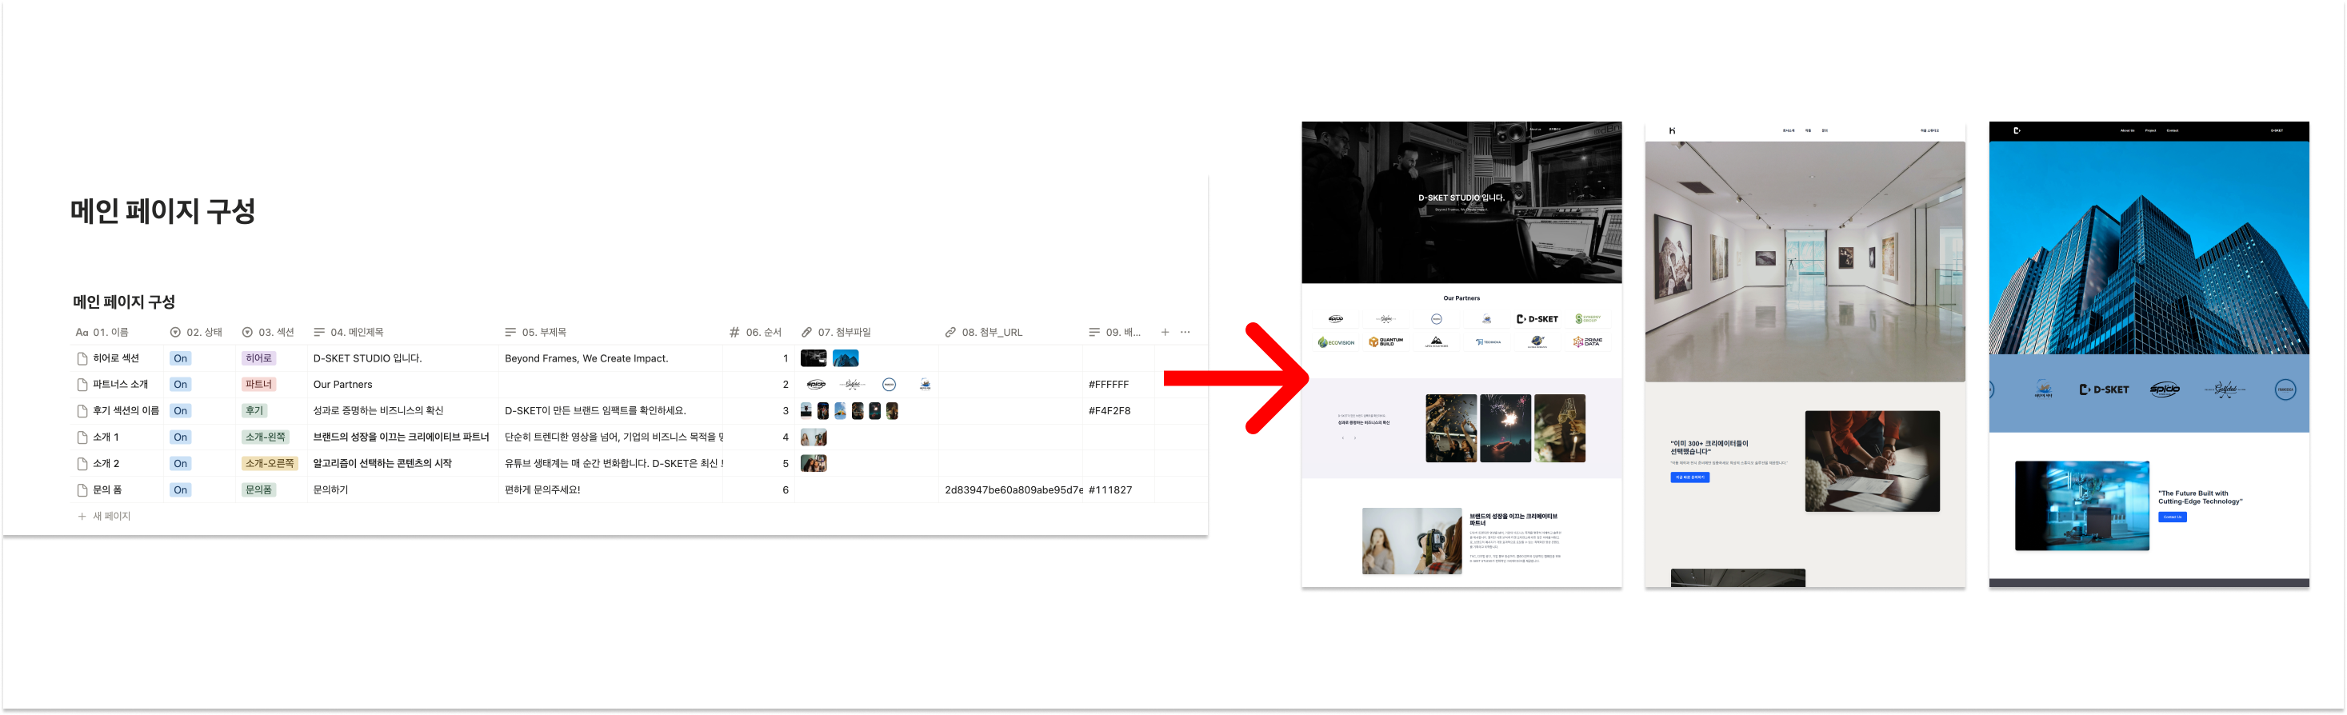Open the 문의폼 section tag dropdown

click(258, 491)
